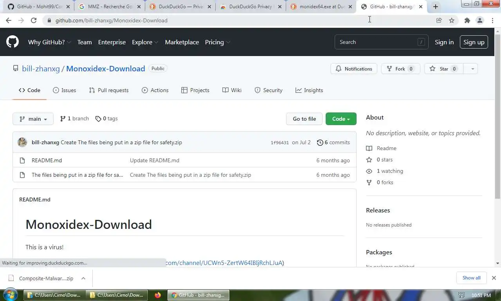Viewport: 501px width, 301px height.
Task: Click the commit history clock icon
Action: [x=320, y=142]
